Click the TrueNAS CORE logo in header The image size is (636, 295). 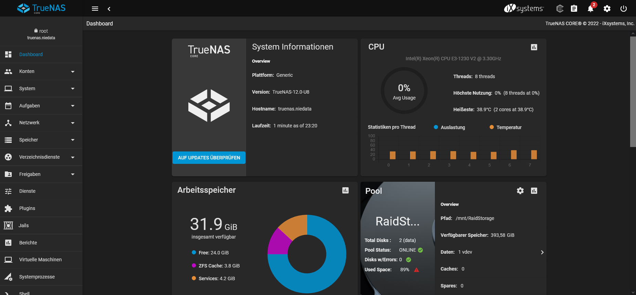click(x=41, y=8)
